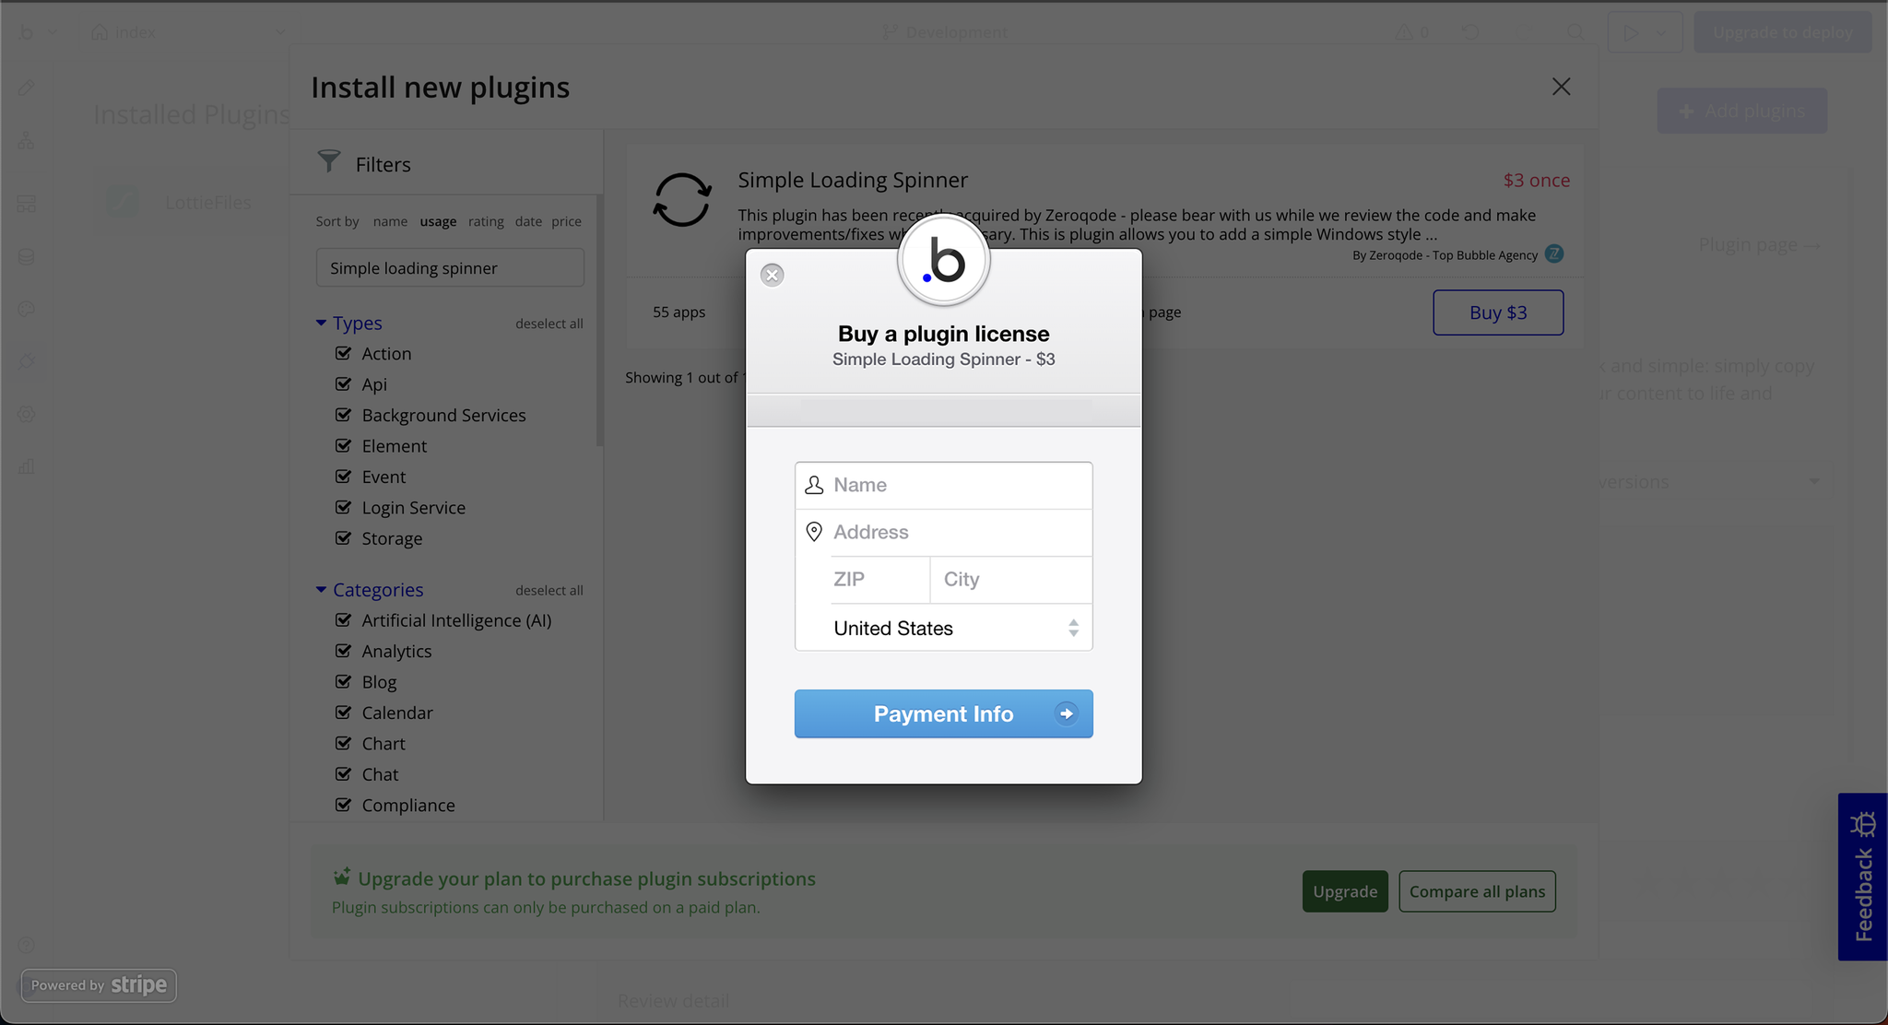The width and height of the screenshot is (1888, 1025).
Task: Collapse the Categories filter section
Action: click(321, 589)
